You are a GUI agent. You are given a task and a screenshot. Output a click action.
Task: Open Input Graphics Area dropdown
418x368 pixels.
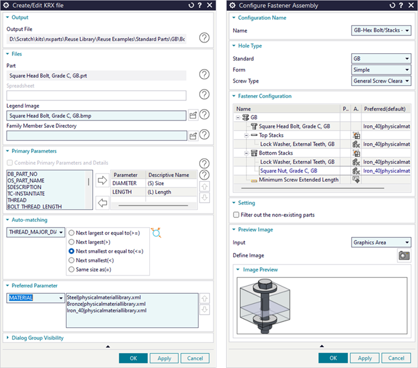pos(381,242)
